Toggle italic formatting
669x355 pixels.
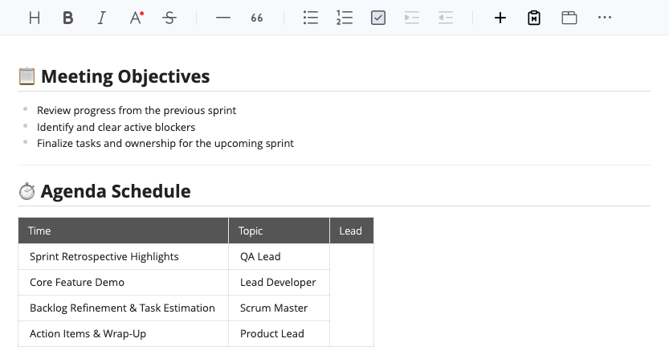tap(101, 18)
